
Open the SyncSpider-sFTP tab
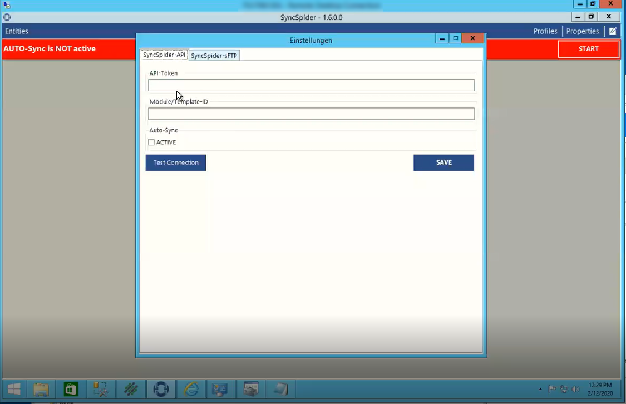214,56
